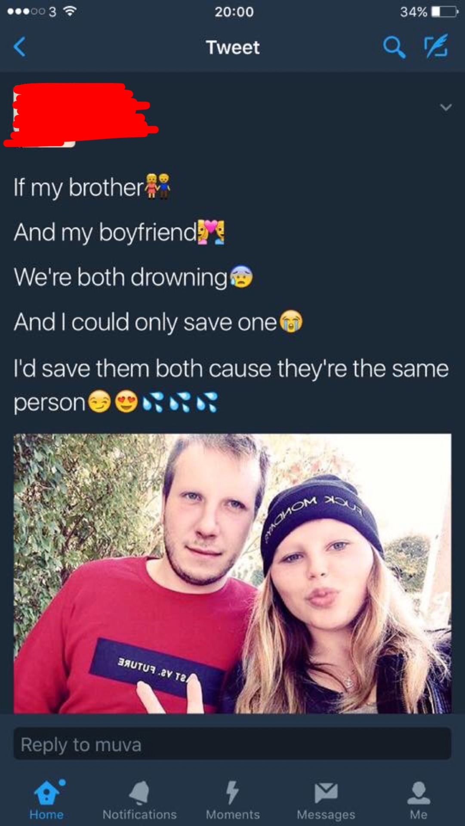Click the house Home icon
The width and height of the screenshot is (465, 826).
click(46, 792)
